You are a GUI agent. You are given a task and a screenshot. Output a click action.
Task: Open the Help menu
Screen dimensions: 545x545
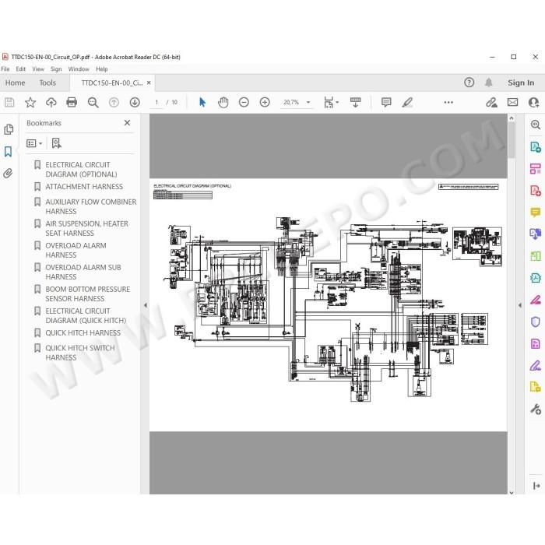pos(102,69)
